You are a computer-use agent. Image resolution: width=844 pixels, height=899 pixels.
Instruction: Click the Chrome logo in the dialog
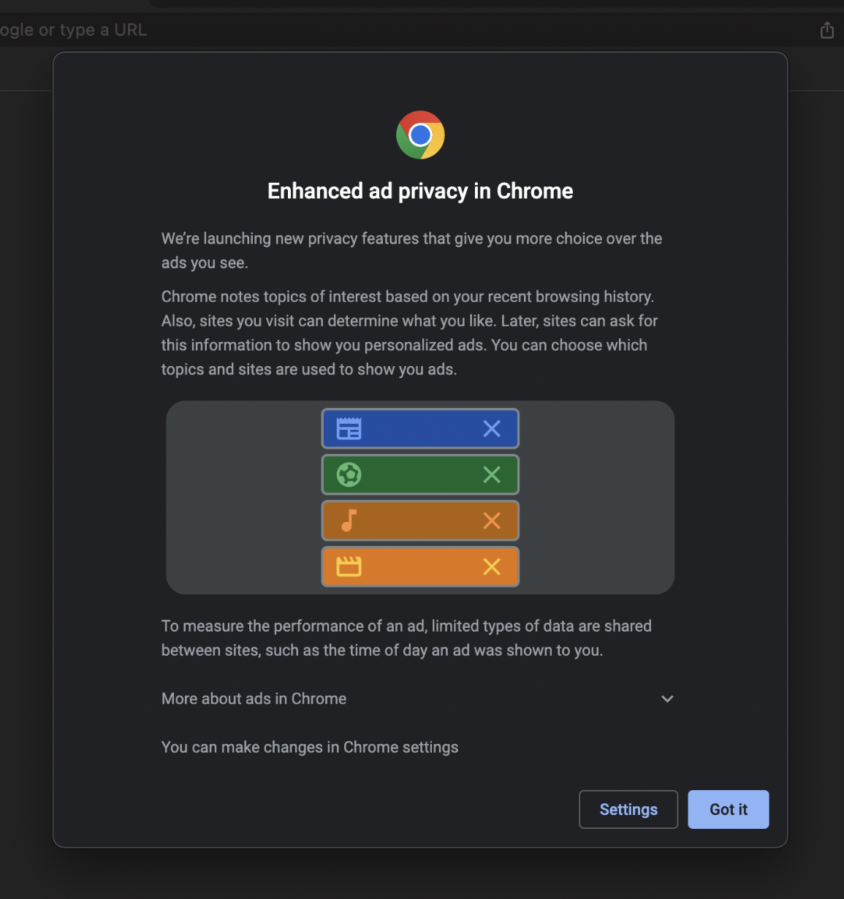[420, 135]
